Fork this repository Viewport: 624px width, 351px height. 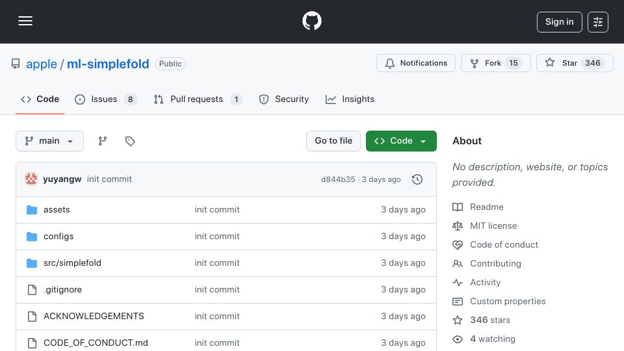[495, 63]
